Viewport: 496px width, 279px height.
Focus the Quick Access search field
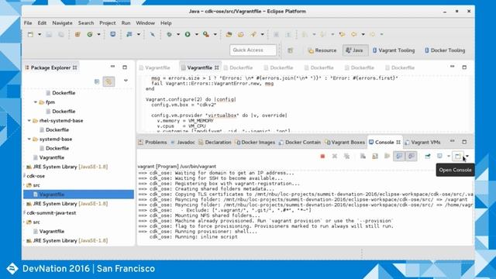253,50
